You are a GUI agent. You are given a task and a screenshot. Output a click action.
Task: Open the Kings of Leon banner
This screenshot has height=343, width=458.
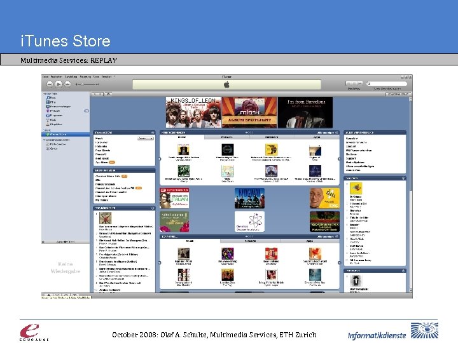193,112
